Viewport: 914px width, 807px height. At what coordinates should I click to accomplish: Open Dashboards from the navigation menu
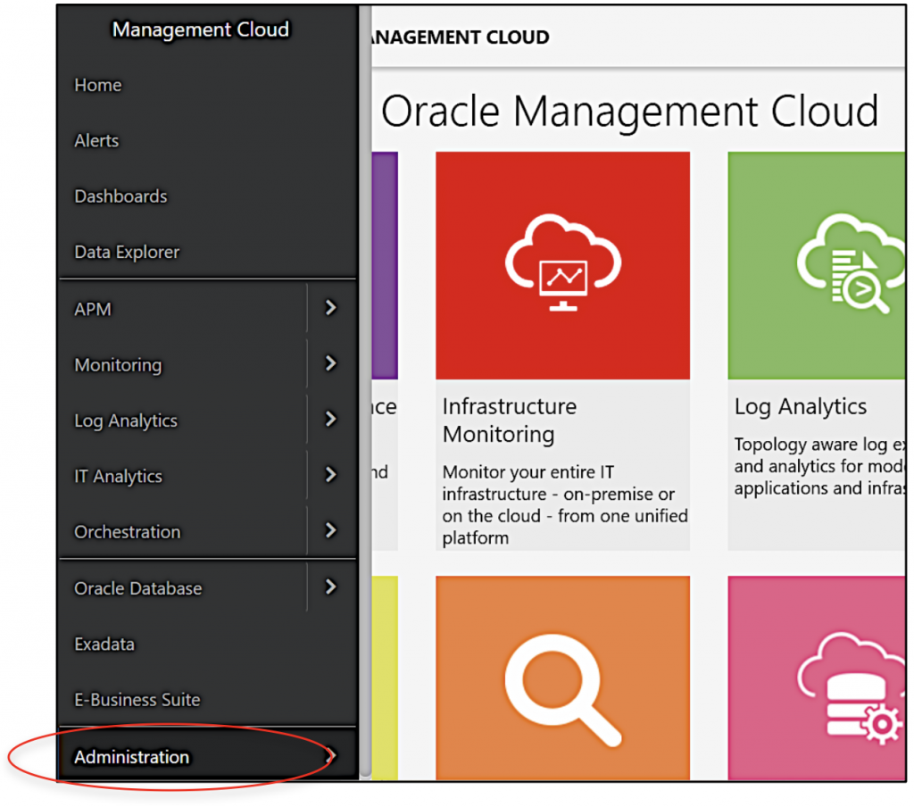pos(120,196)
